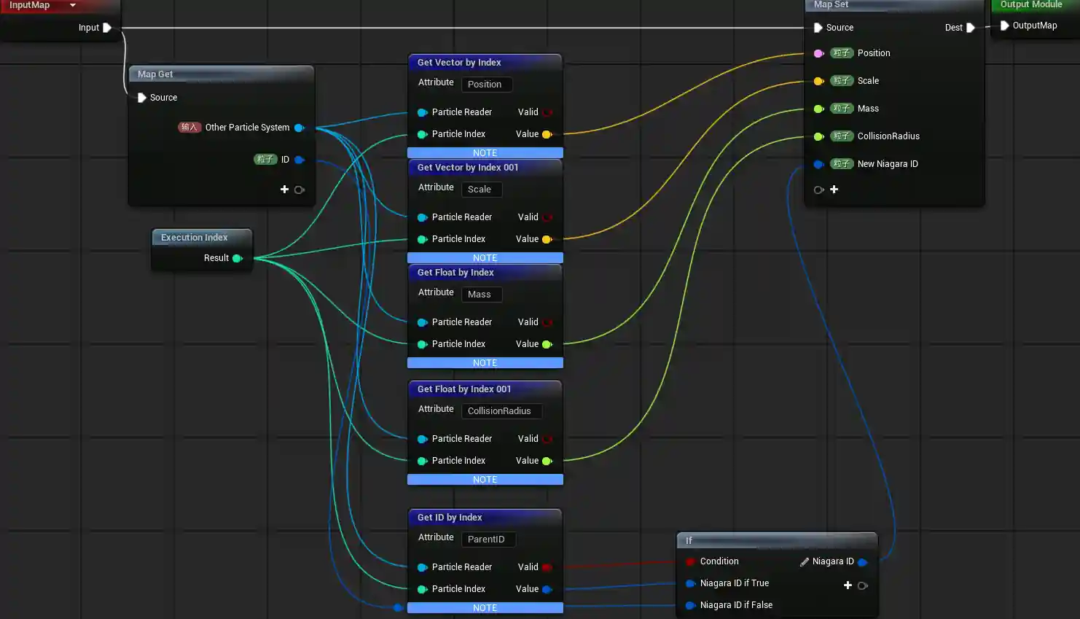Screen dimensions: 1080x619
Task: Select the Output Module node header
Action: click(1030, 5)
